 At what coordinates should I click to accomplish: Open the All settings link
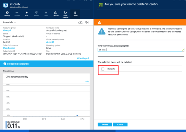[83, 58]
